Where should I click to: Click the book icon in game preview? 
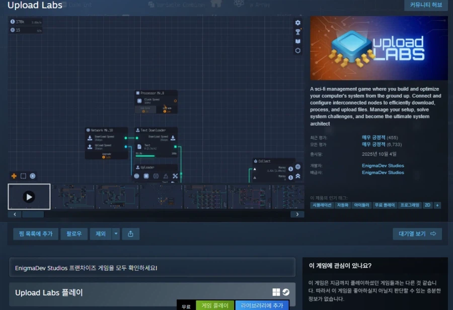pos(298,41)
